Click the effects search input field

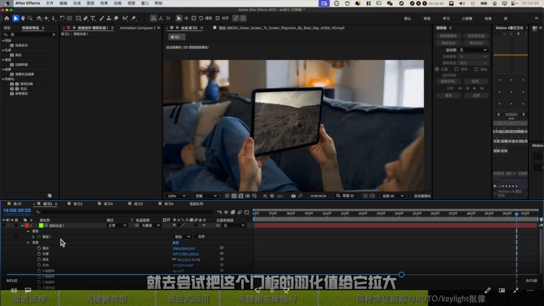[x=30, y=35]
